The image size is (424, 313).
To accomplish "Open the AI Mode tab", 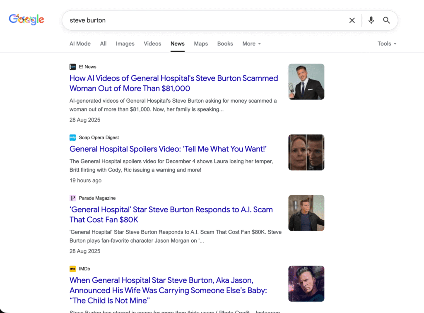I will pos(80,43).
